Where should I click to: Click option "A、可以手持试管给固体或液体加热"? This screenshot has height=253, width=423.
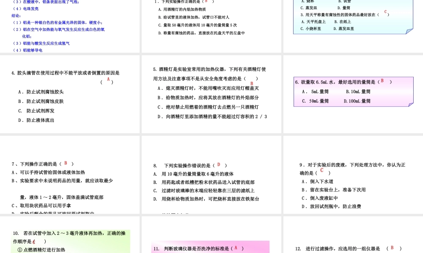48,172
